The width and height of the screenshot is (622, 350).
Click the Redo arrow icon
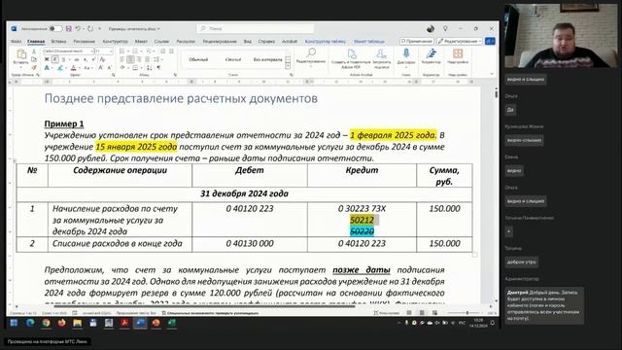[90, 28]
